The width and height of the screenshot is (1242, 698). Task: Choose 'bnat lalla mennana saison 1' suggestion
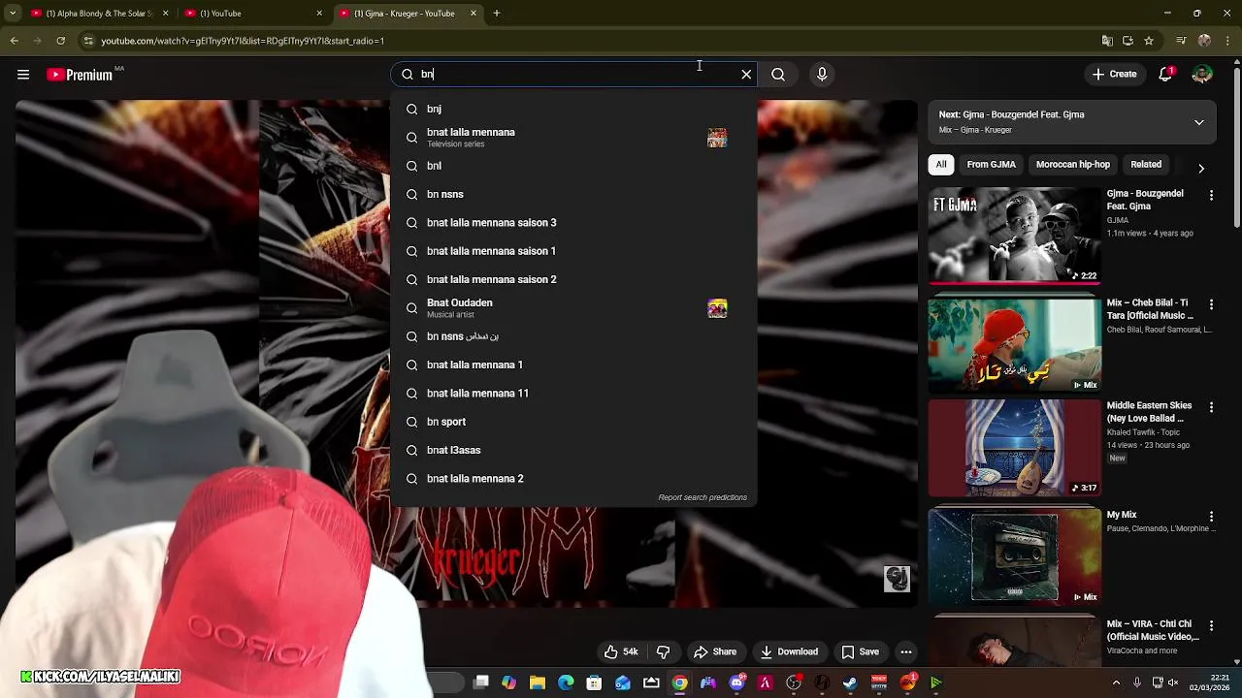(x=572, y=251)
